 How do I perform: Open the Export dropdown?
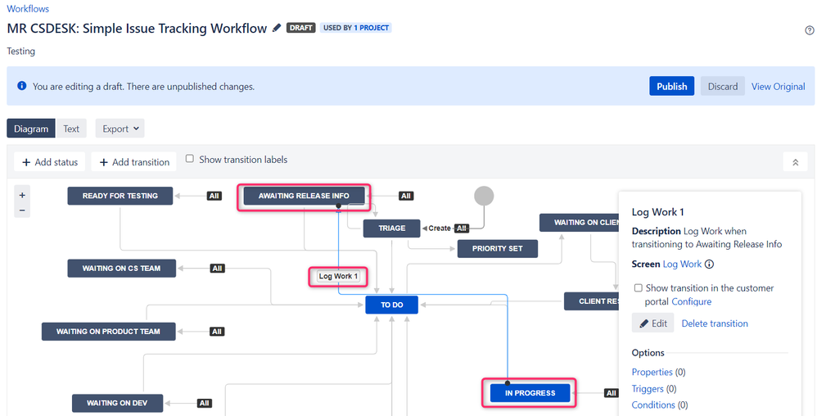pos(120,129)
